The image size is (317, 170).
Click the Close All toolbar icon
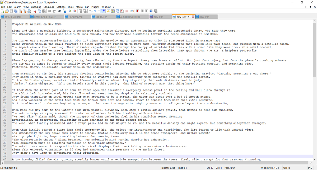(25, 11)
